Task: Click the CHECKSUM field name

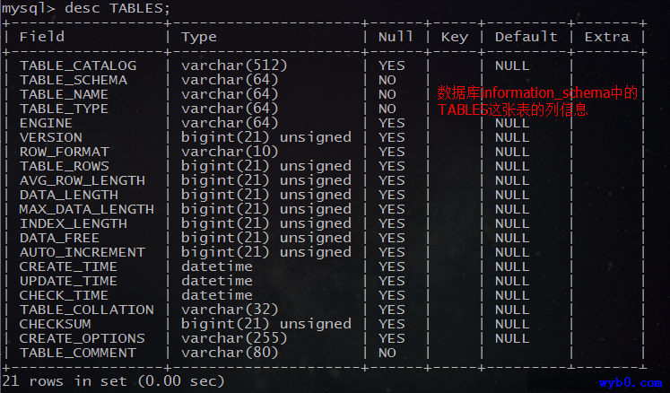Action: point(55,325)
